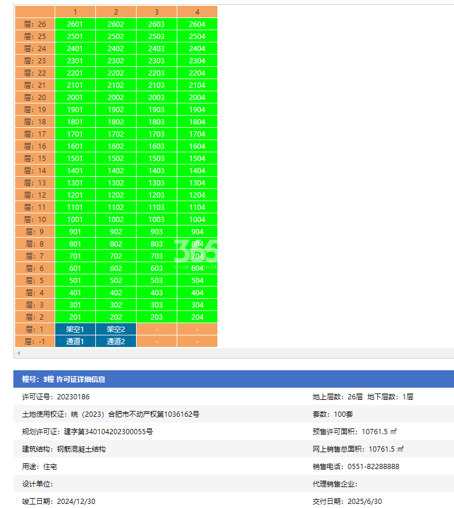Screen dimensions: 454x508
Task: Open unit 1104
Action: (x=197, y=208)
